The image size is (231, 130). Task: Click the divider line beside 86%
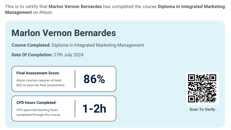coord(75,79)
